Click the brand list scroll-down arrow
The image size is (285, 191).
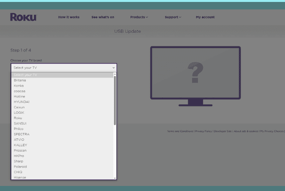point(115,178)
